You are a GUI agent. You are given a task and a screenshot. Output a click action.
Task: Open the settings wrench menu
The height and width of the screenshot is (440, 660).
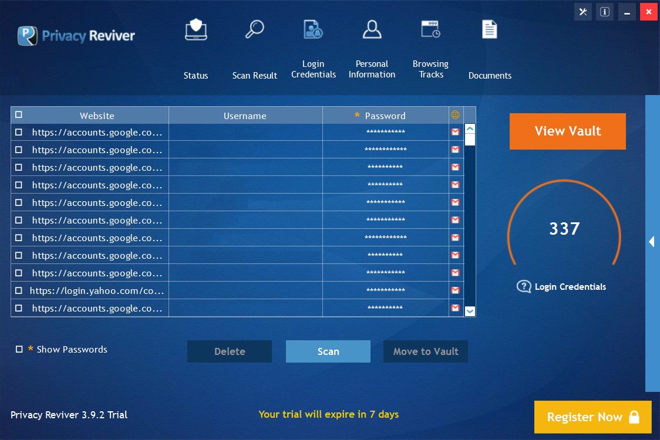(582, 11)
